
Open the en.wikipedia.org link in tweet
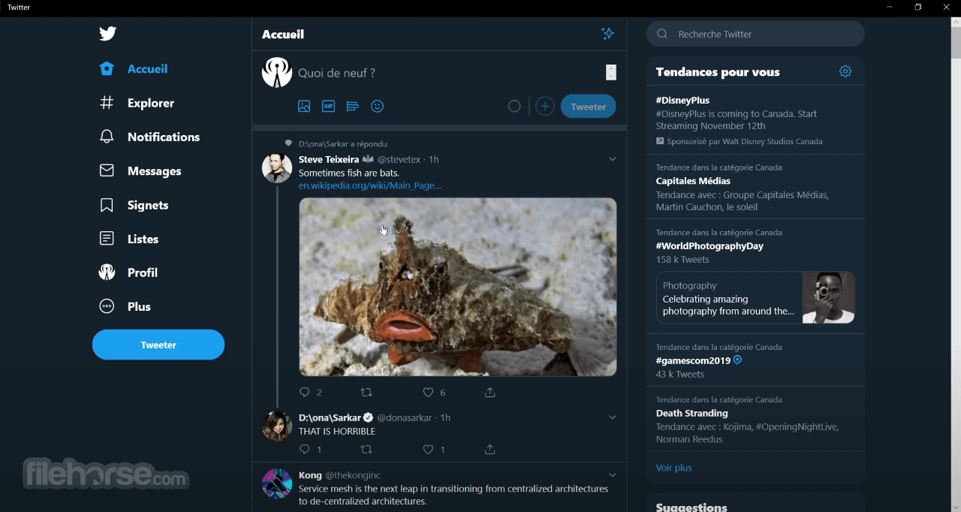click(369, 185)
